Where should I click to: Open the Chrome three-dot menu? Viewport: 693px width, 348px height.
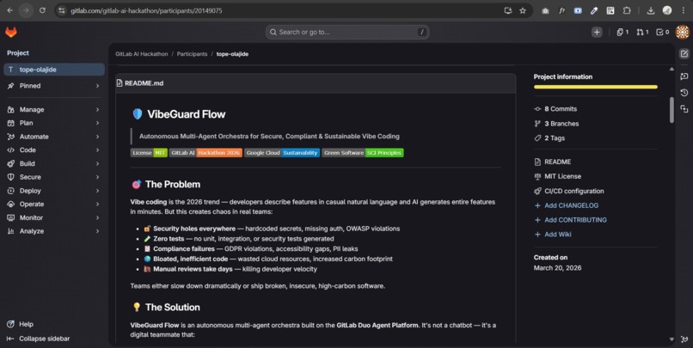(x=684, y=10)
